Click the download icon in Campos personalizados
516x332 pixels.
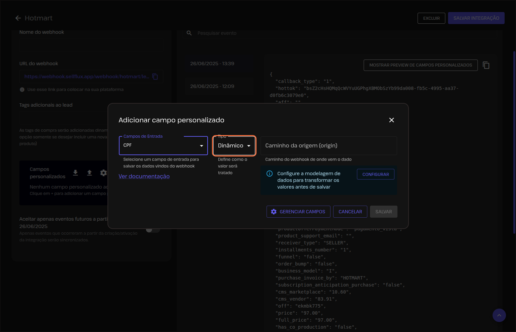tap(76, 173)
